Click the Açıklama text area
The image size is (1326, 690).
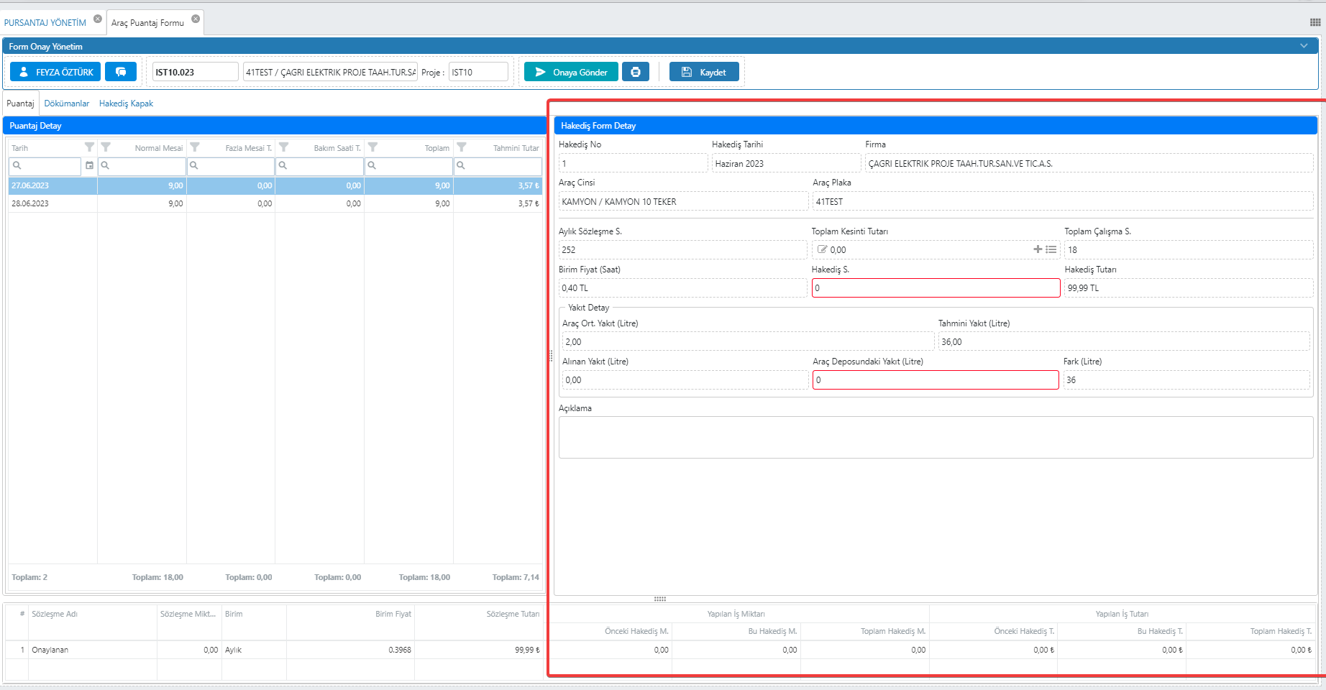935,437
